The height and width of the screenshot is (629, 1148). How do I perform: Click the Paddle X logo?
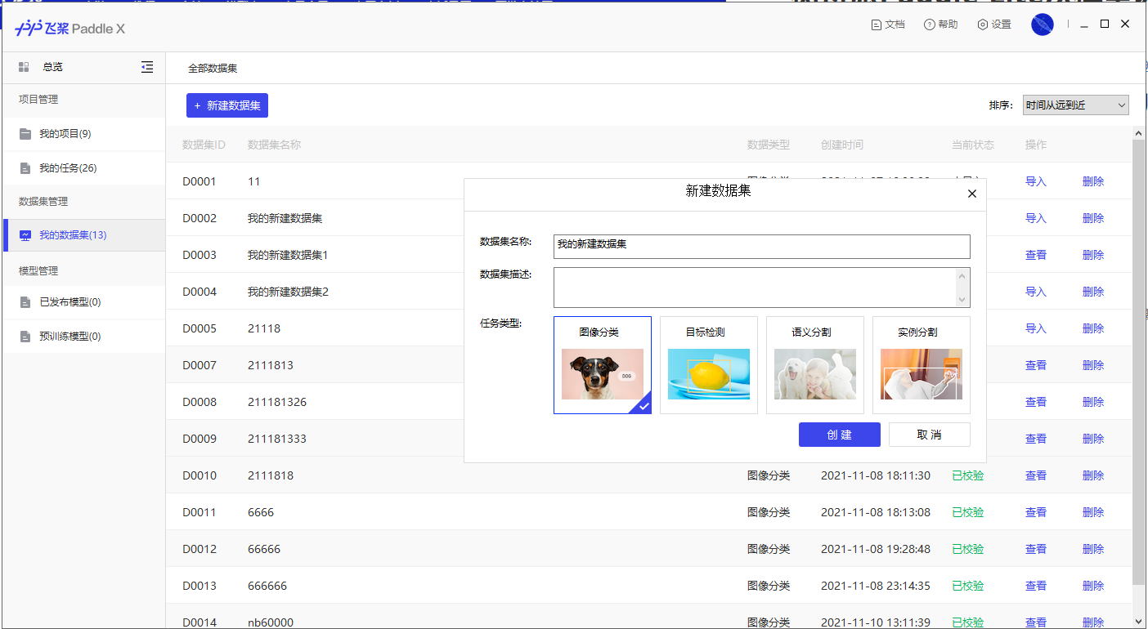[70, 29]
